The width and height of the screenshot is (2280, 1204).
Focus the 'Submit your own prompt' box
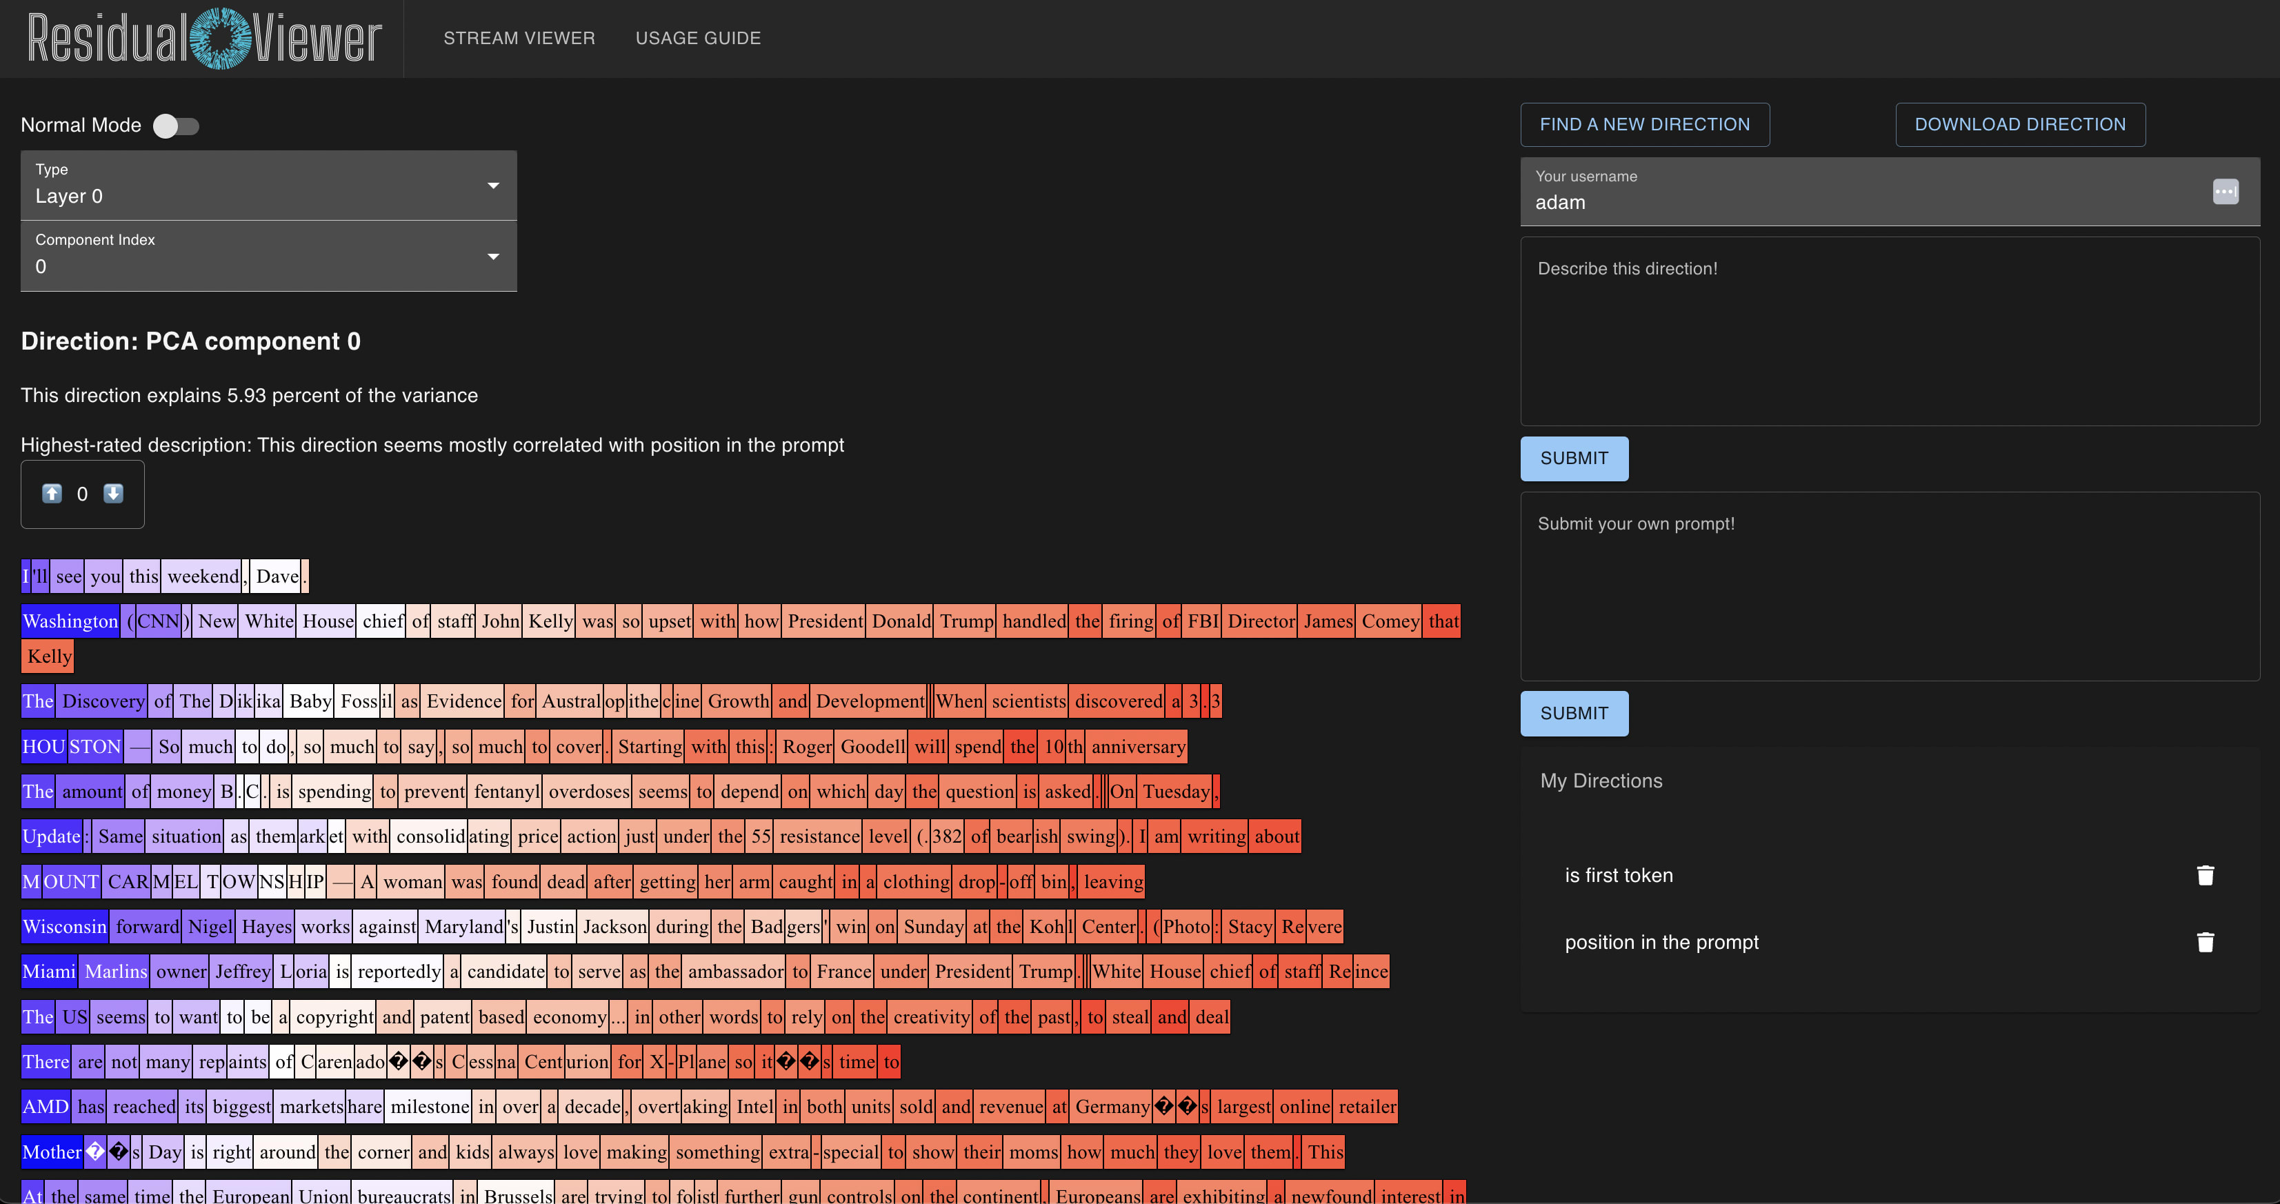(x=1889, y=586)
